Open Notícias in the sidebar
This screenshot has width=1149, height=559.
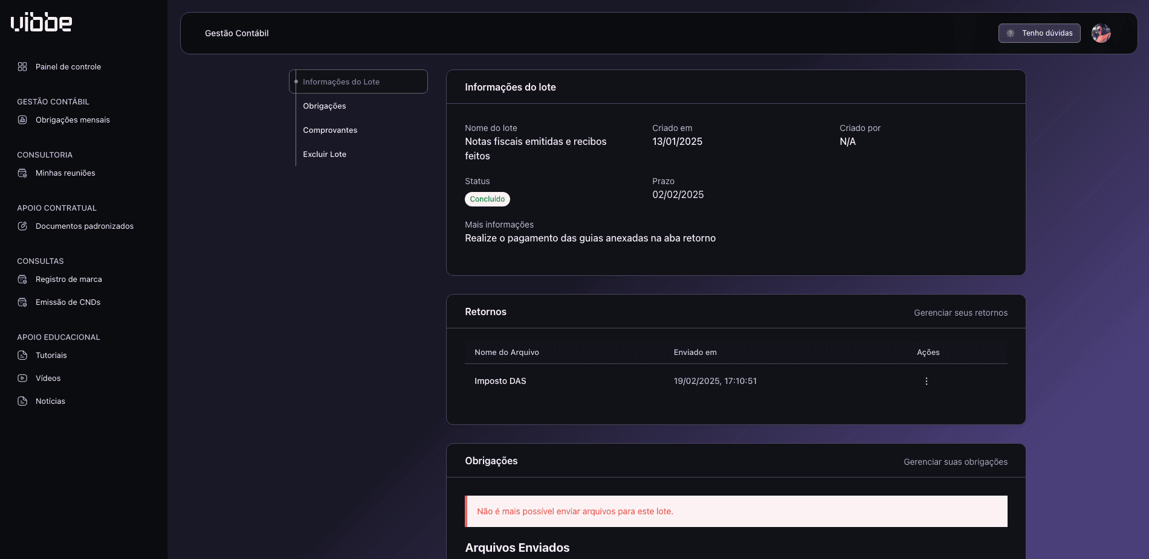click(x=50, y=401)
